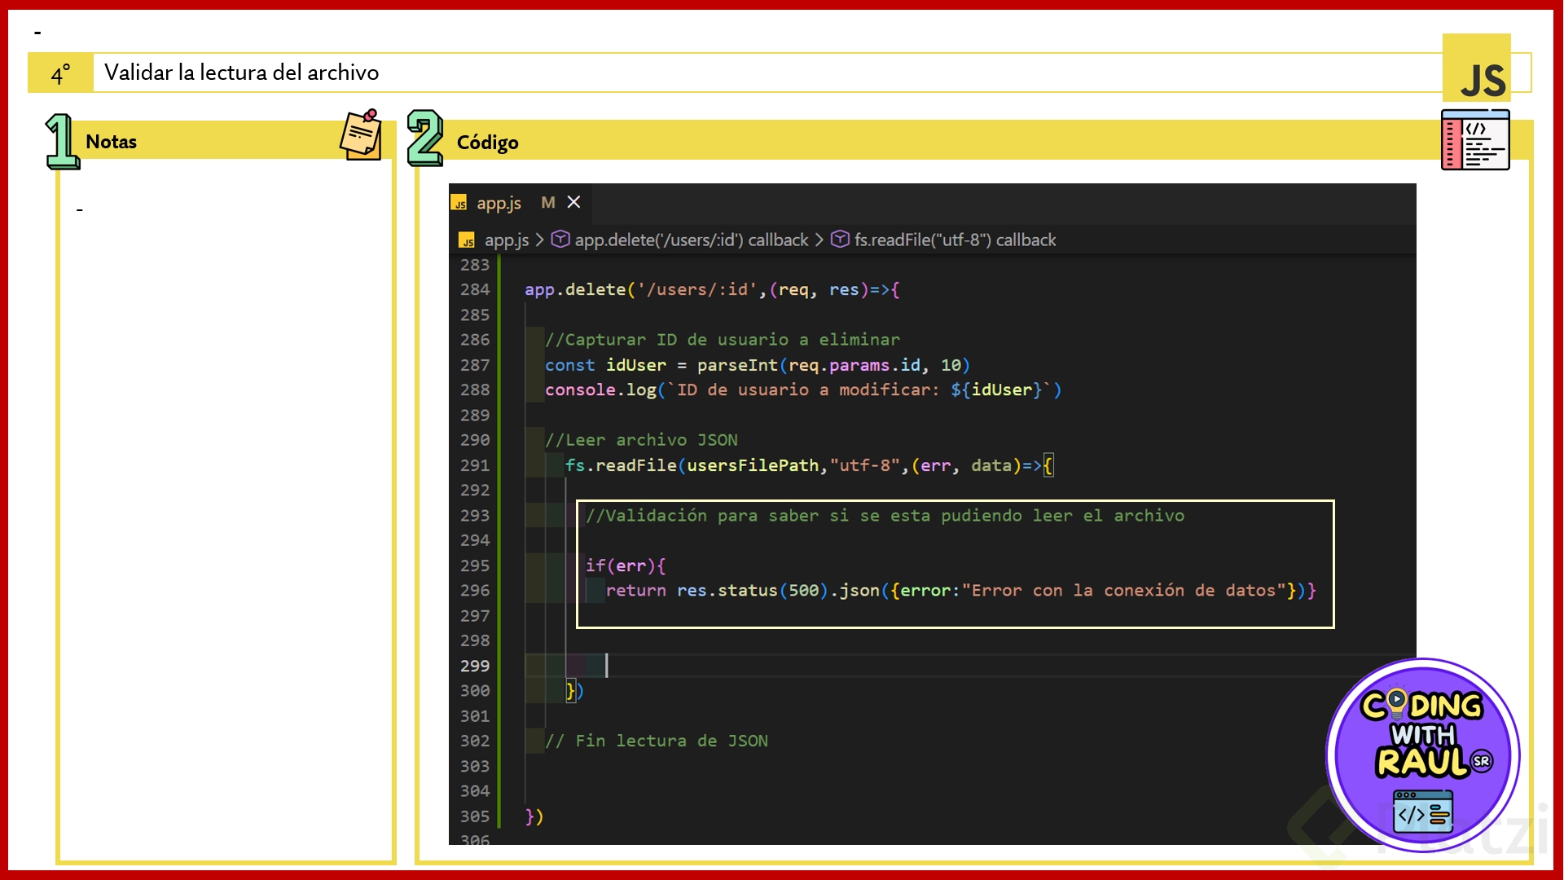
Task: Open the app.js breadcrumb segment
Action: tap(506, 240)
